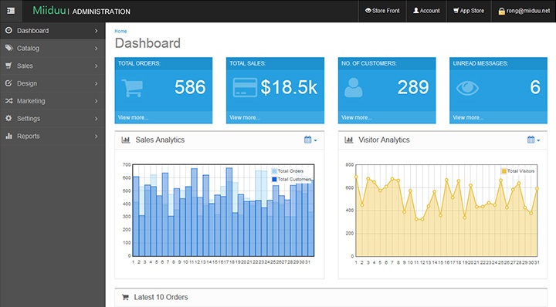Click the Latest 10 Orders heading
The image size is (556, 307).
pos(161,297)
